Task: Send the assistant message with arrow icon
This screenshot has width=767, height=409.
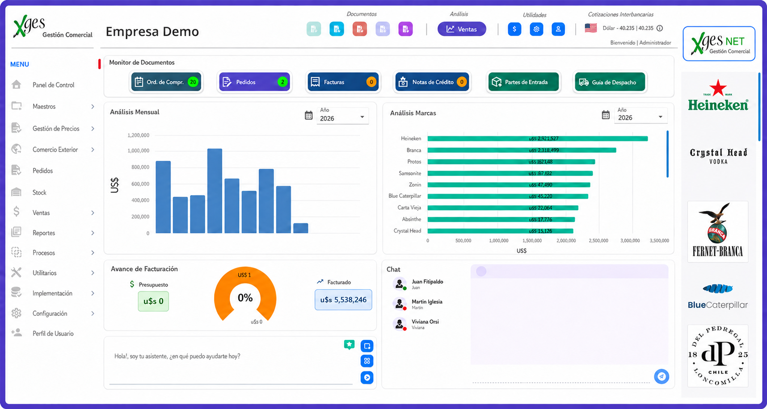Action: (367, 378)
